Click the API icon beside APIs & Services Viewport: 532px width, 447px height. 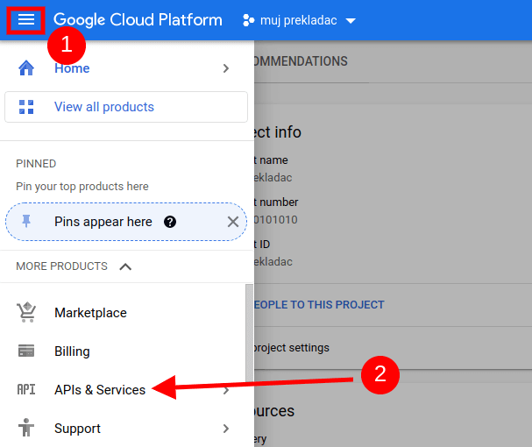click(x=26, y=389)
